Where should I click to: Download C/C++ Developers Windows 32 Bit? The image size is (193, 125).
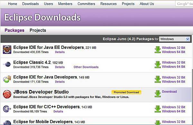point(174,107)
